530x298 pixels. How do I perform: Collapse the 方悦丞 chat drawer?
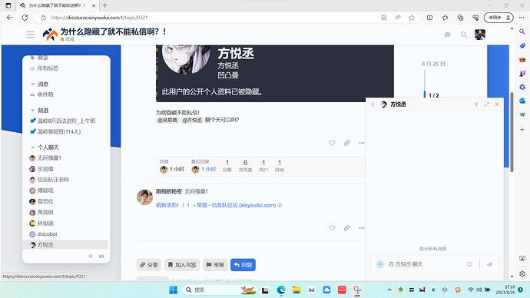(x=476, y=104)
